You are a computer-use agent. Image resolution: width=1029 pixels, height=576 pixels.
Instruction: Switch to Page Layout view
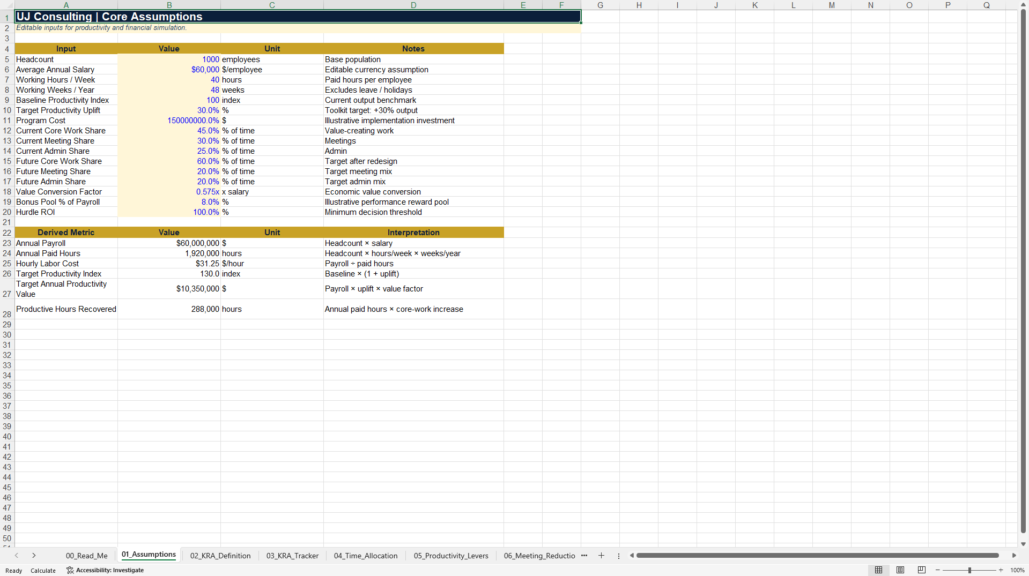[900, 570]
